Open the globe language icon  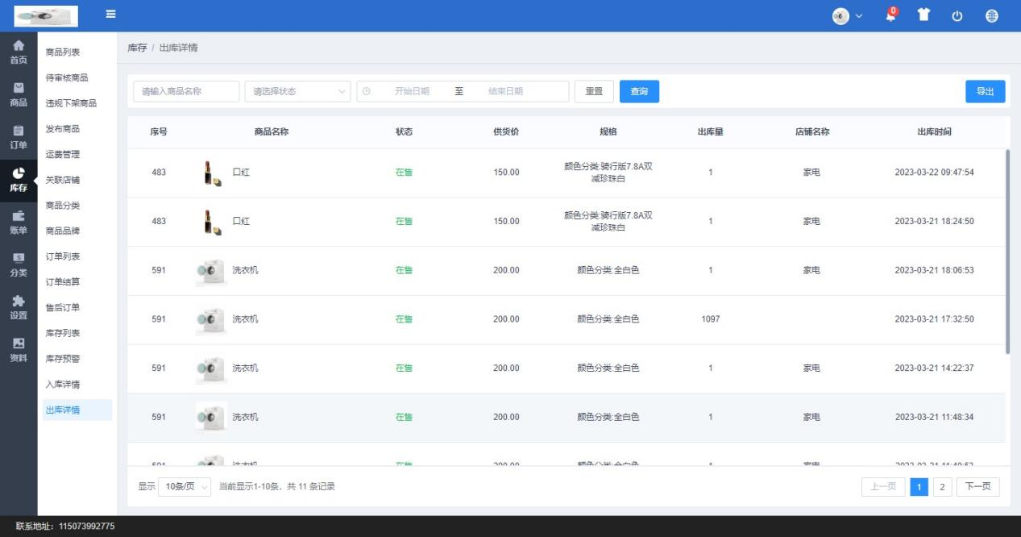[x=992, y=16]
